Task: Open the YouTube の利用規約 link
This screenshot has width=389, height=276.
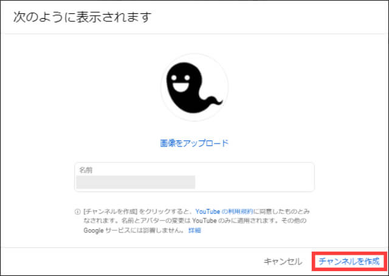Action: [224, 212]
